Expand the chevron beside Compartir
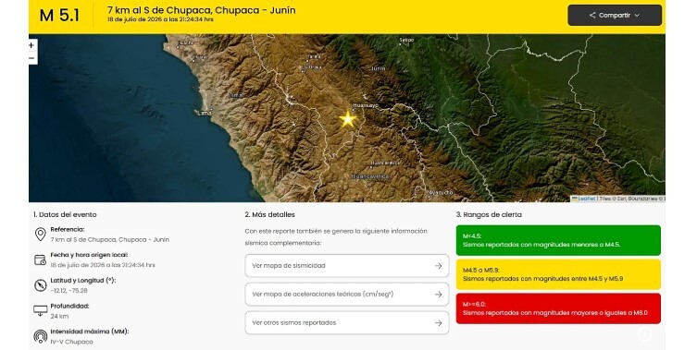This screenshot has width=697, height=350. [x=637, y=16]
